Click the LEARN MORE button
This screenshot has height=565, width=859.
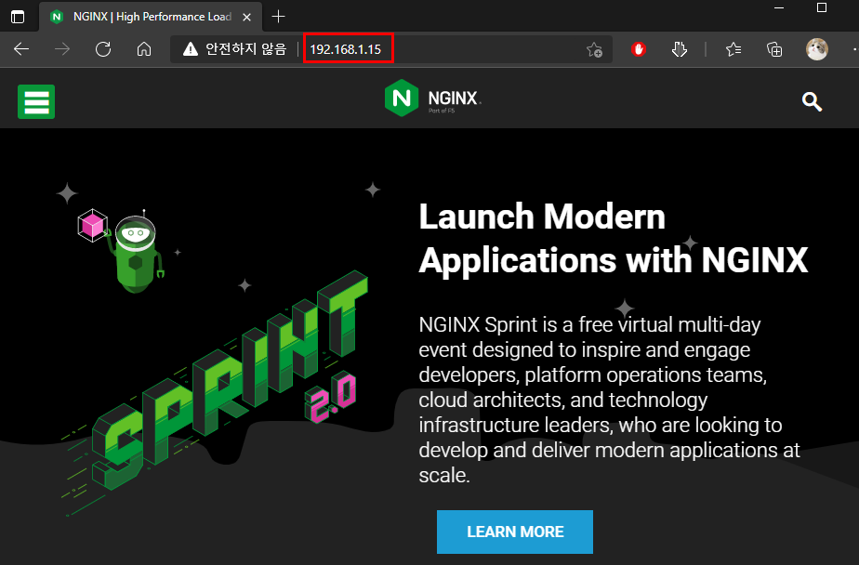[515, 532]
